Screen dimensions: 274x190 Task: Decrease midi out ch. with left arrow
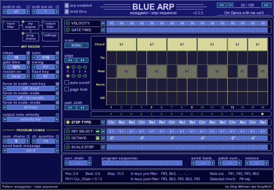[34, 12]
